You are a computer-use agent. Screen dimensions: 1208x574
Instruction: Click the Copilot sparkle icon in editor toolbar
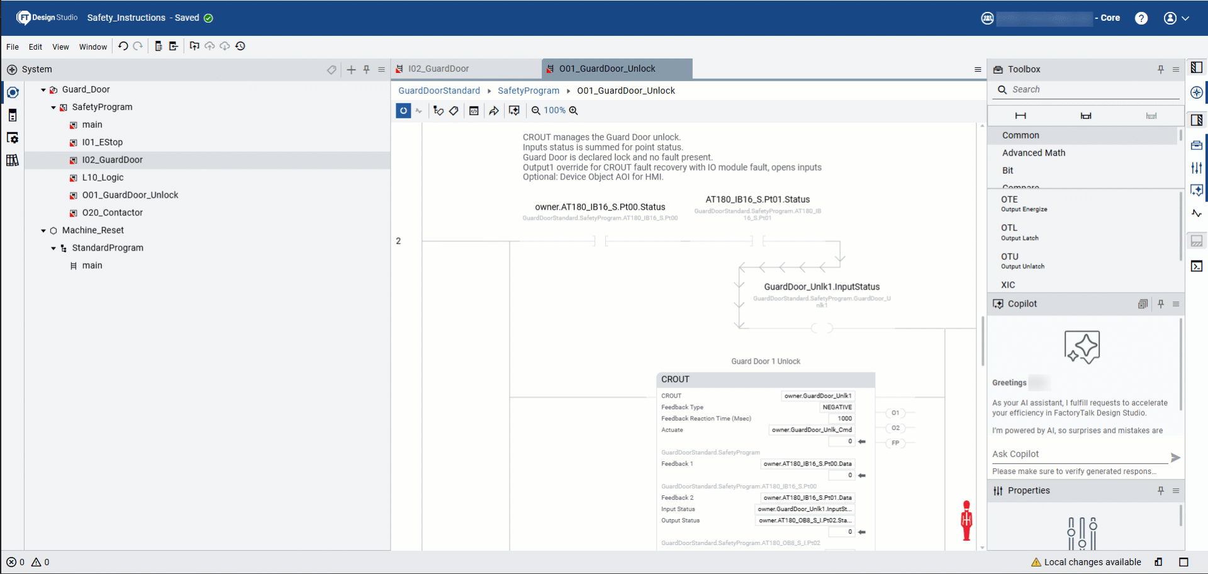click(x=515, y=110)
